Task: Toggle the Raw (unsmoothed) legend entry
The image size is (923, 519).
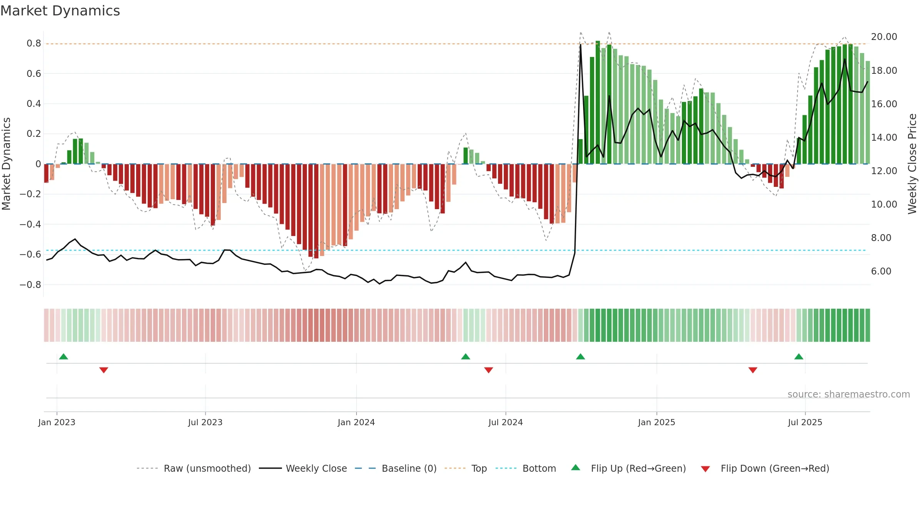Action: (x=194, y=468)
